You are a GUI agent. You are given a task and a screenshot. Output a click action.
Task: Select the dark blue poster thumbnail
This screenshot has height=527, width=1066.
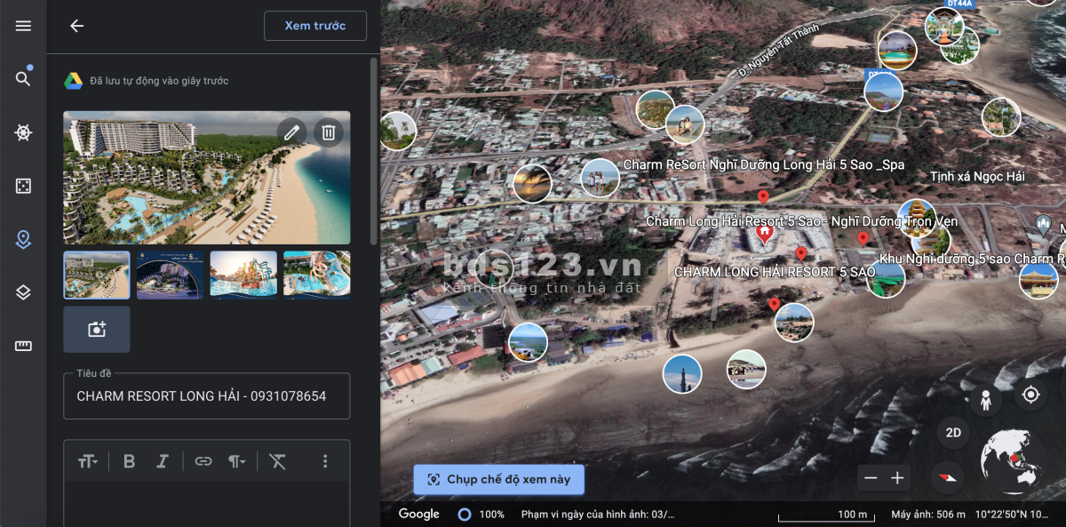click(170, 275)
